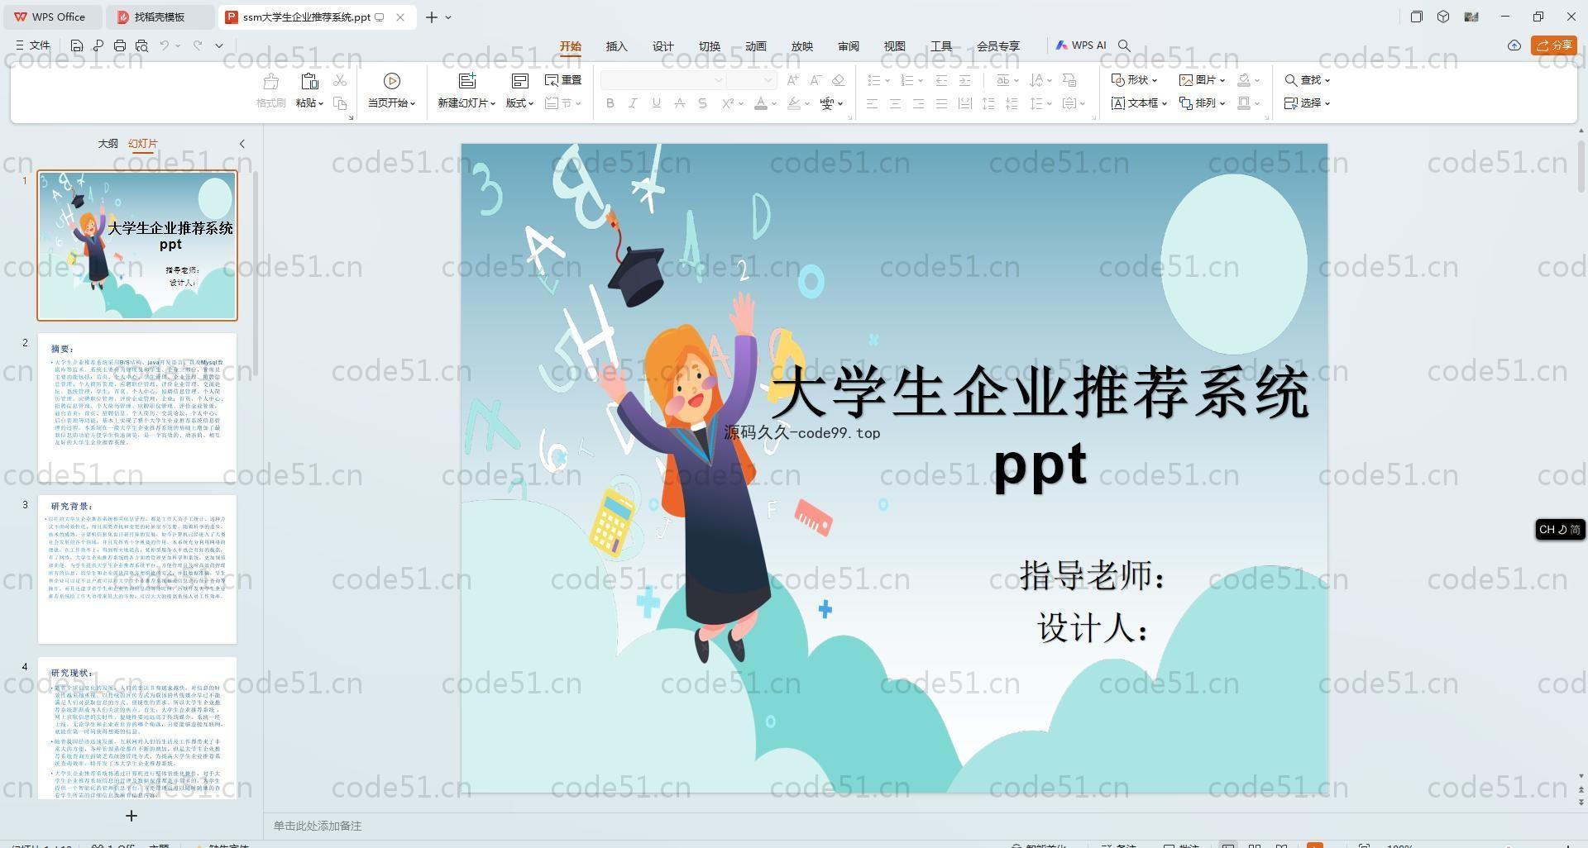Screen dimensions: 1588x848
Task: Switch to the 插入 (Insert) tab
Action: coord(617,46)
